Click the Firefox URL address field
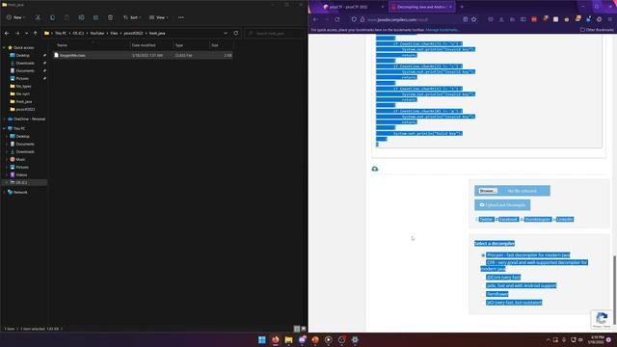617x347 pixels. click(x=412, y=19)
